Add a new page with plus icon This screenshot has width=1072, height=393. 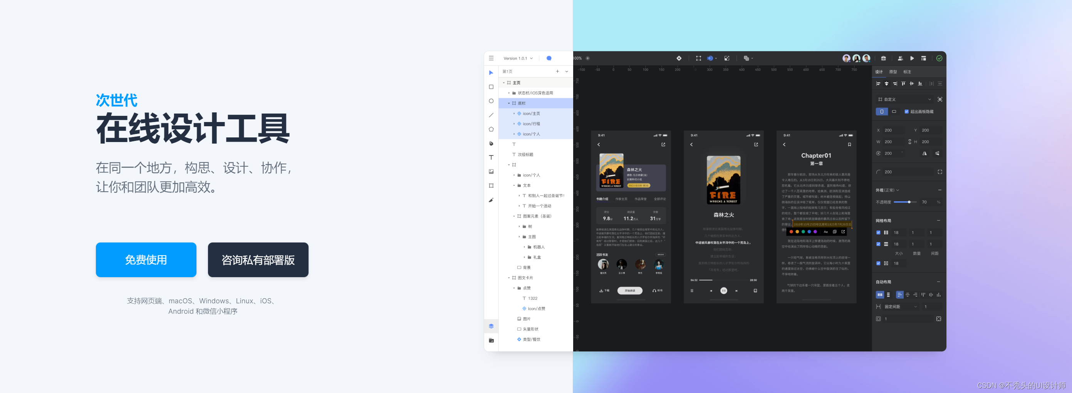557,72
